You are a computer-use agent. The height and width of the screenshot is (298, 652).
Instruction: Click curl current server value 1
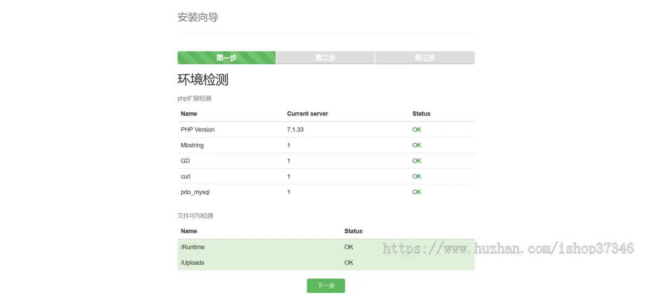(x=289, y=176)
